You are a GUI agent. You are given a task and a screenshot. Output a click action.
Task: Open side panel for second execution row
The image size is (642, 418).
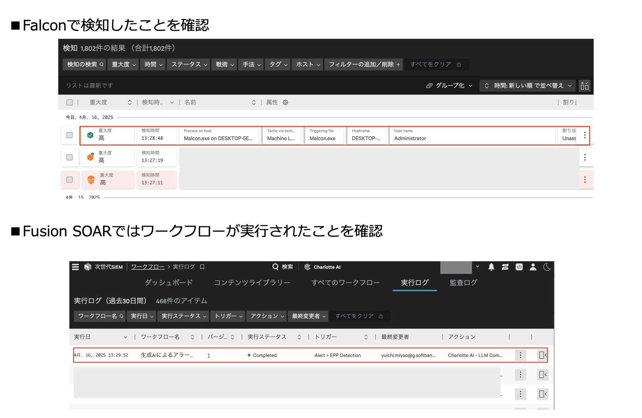tap(543, 374)
